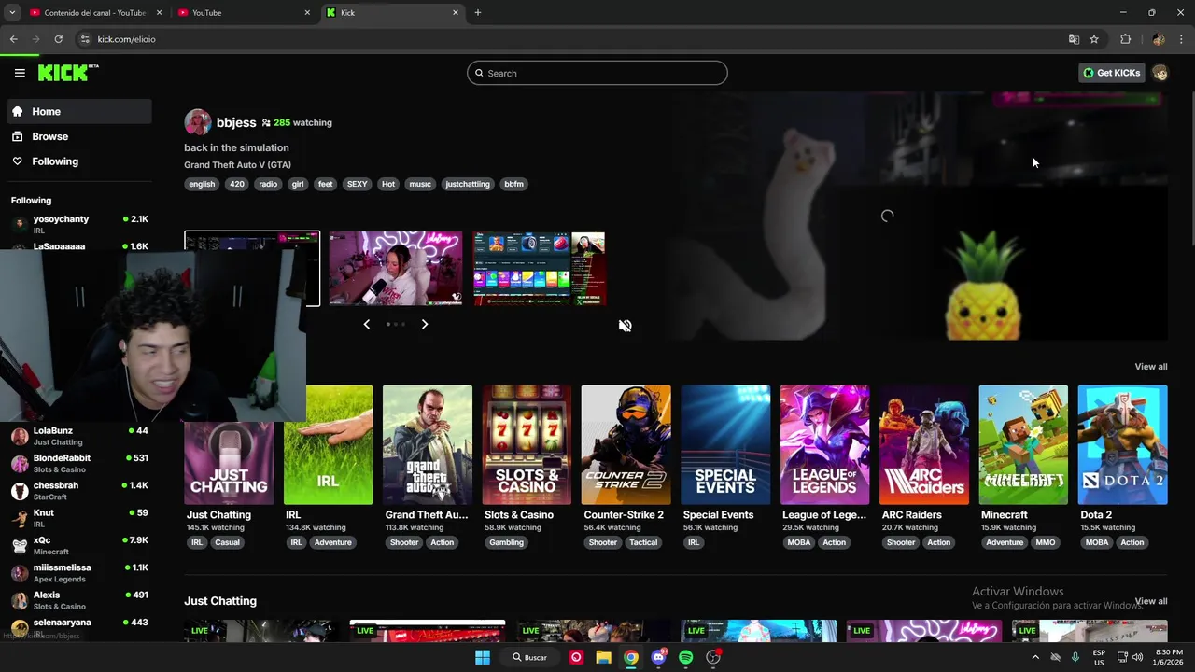
Task: Select the casino slots carousel thumbnail
Action: click(x=540, y=269)
